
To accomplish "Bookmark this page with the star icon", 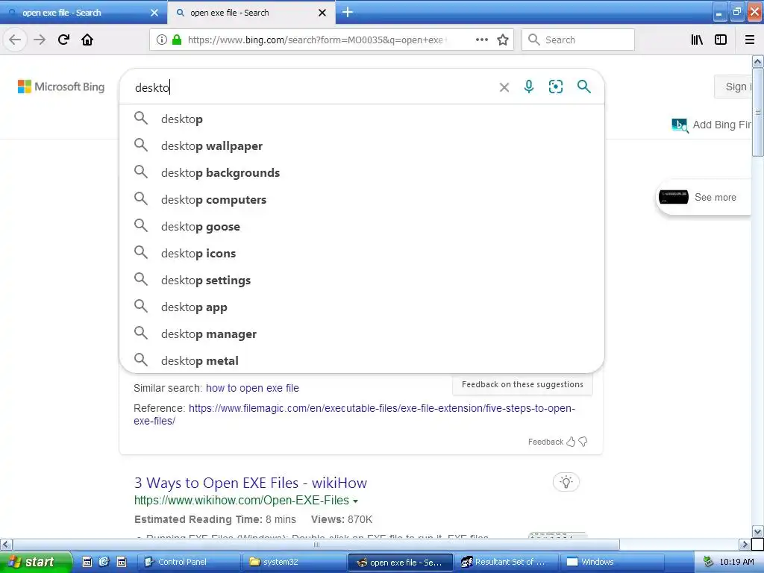I will (503, 40).
